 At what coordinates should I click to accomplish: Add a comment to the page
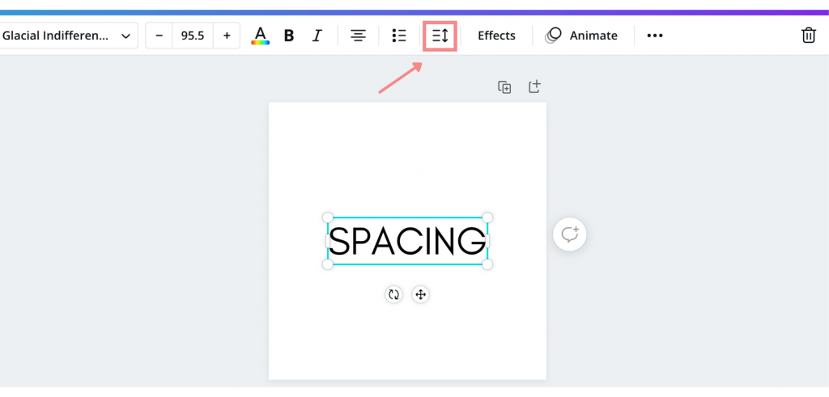coord(569,234)
